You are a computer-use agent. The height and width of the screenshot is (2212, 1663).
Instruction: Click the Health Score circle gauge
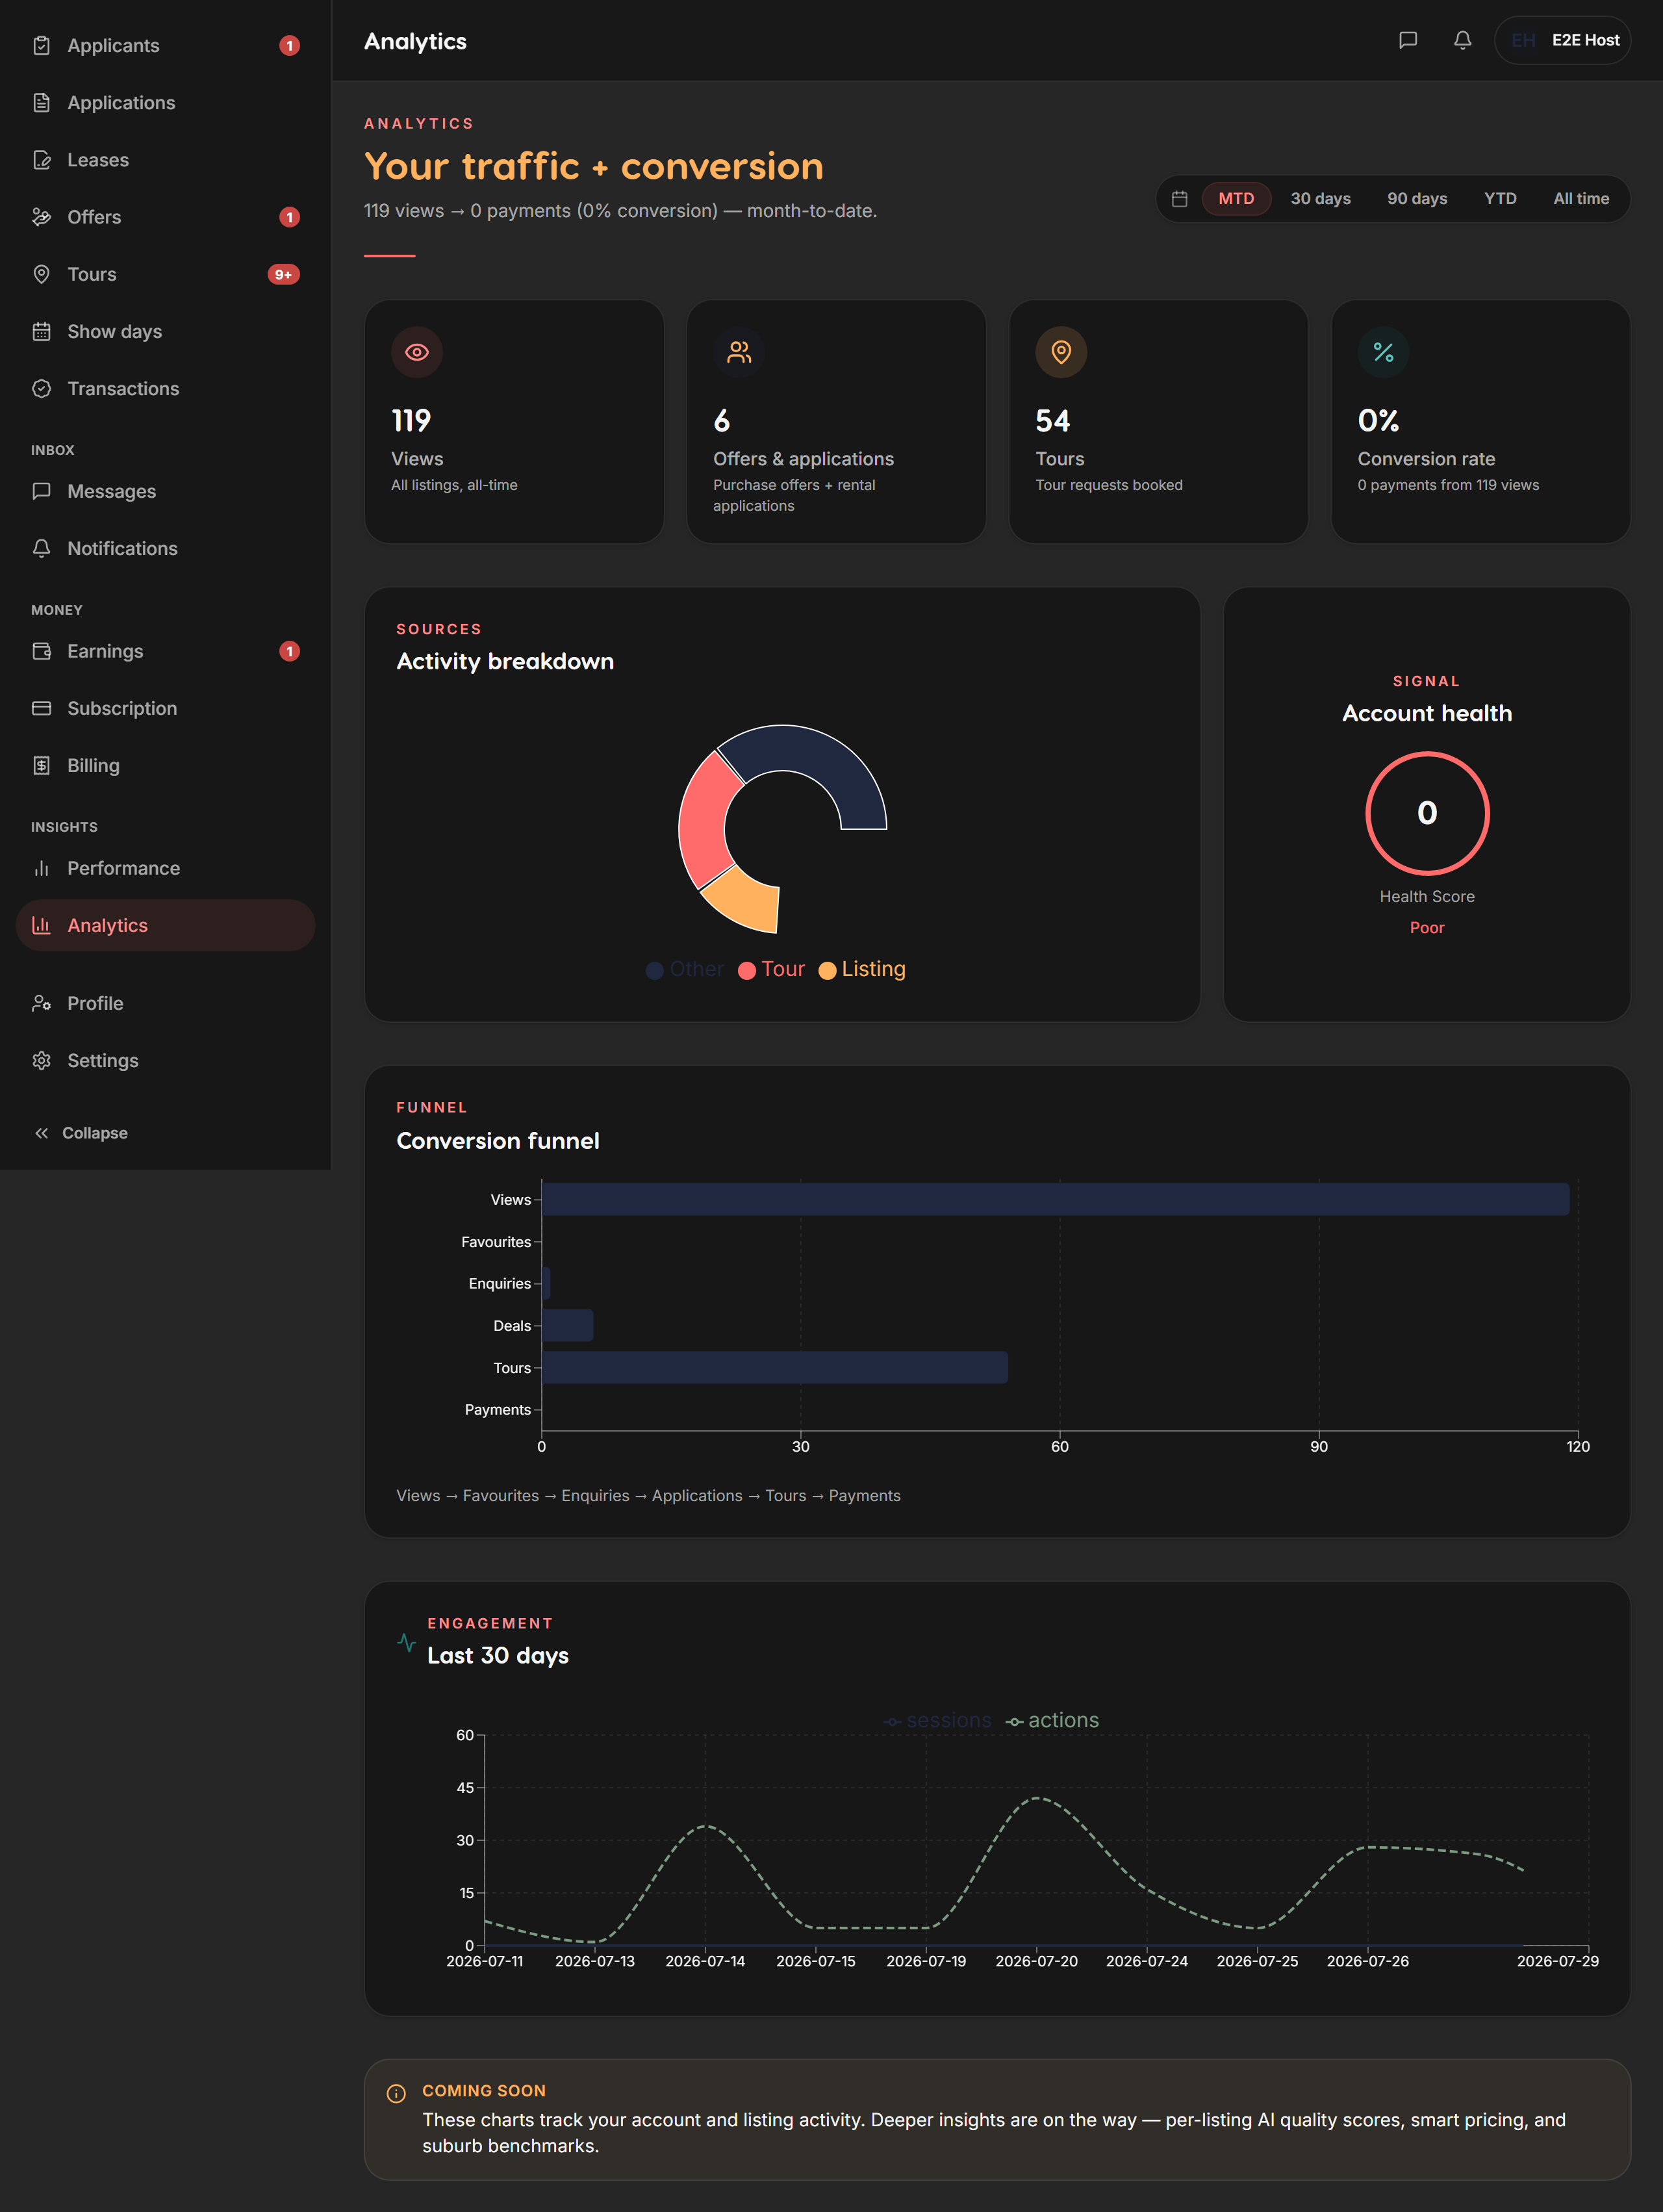[x=1427, y=813]
